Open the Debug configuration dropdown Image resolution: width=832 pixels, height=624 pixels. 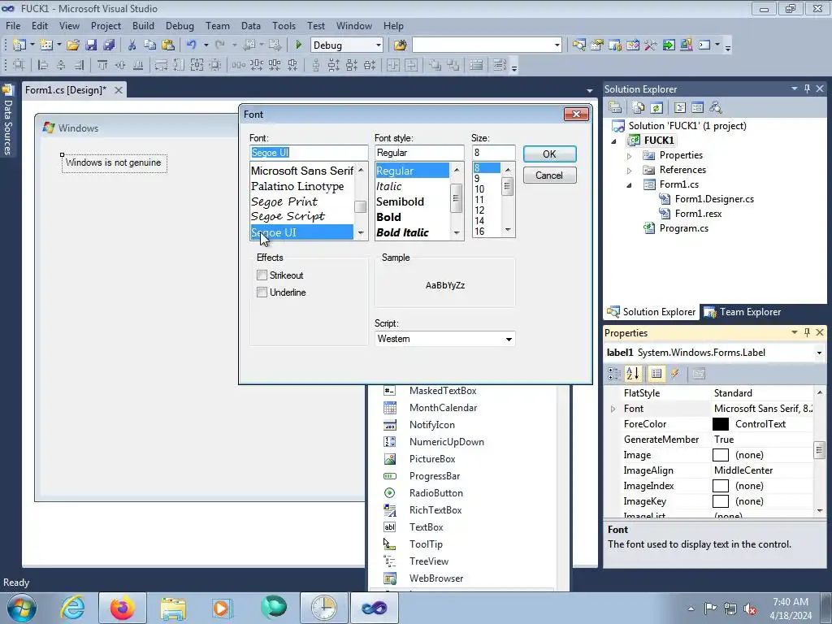(379, 45)
